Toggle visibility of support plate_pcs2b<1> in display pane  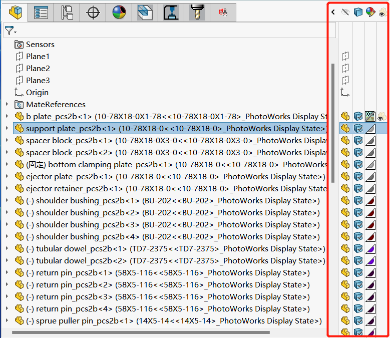pyautogui.click(x=345, y=128)
